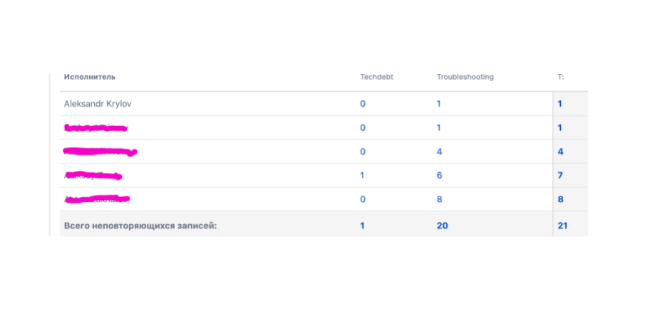
Task: Select the Troubleshooting column header
Action: (x=465, y=77)
